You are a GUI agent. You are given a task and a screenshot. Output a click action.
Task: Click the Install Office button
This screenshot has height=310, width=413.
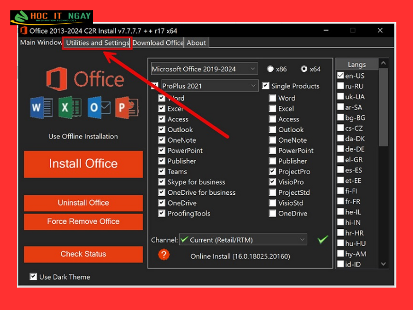coord(83,164)
